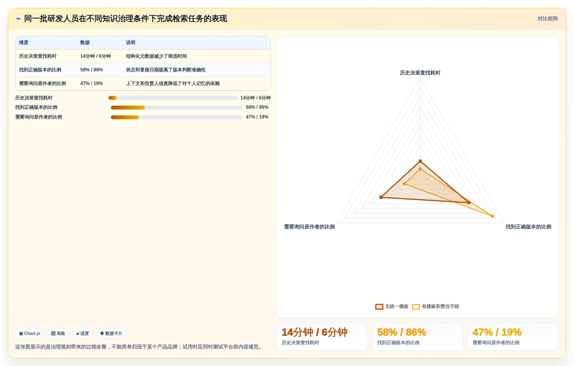Screen dimensions: 574x366
Task: Click the 需要询问原作者的比例 progress bar
Action: (x=177, y=117)
